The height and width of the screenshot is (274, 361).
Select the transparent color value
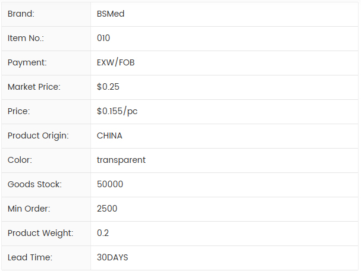coord(121,160)
